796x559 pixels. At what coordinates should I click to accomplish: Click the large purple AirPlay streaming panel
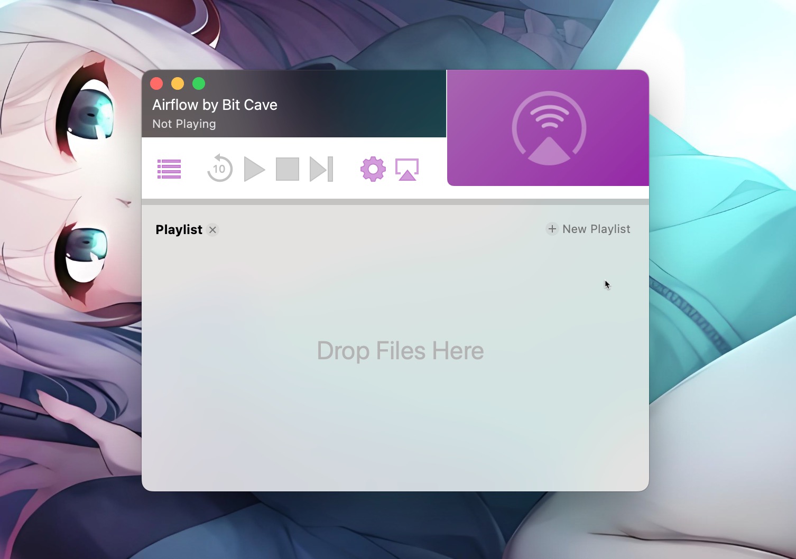548,128
